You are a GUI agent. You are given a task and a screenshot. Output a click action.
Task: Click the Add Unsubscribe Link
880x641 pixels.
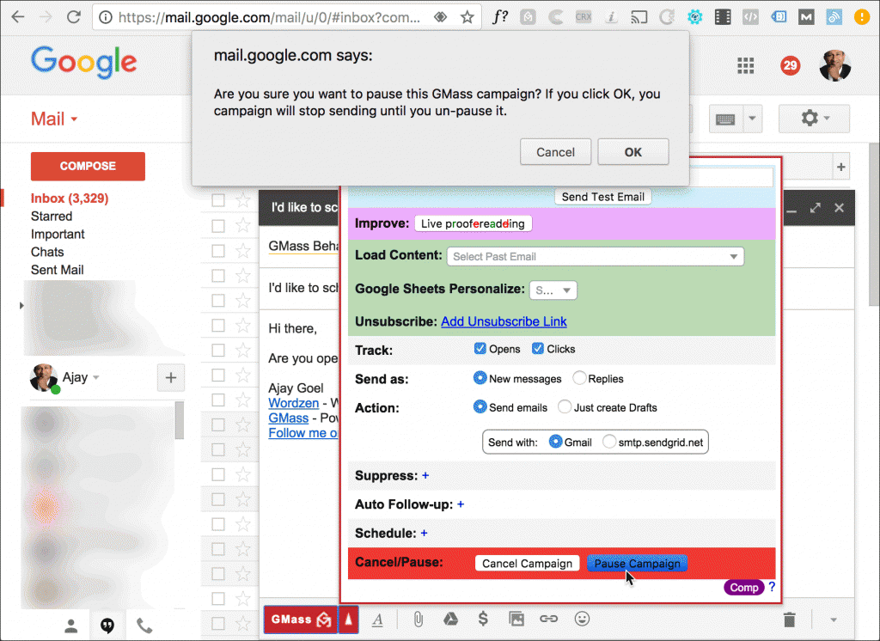(504, 321)
